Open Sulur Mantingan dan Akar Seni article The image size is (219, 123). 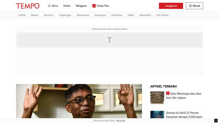[x=184, y=96]
